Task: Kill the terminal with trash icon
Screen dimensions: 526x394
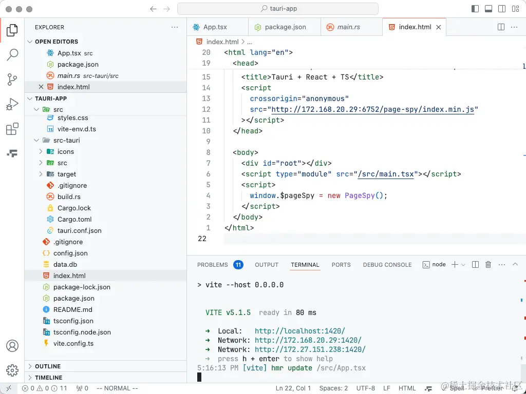Action: click(489, 265)
